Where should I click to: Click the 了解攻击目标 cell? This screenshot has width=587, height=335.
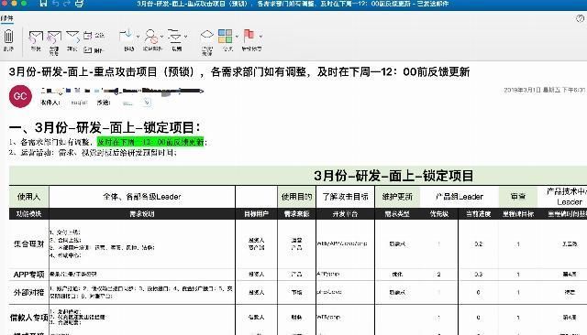click(x=345, y=197)
